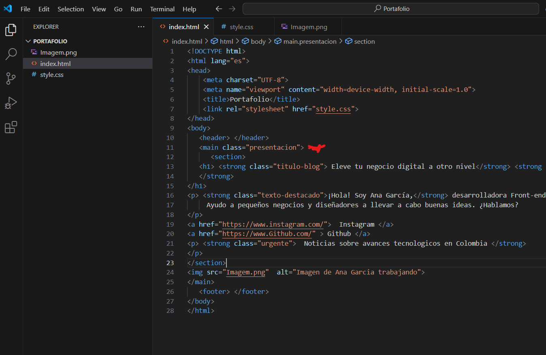This screenshot has height=355, width=546.
Task: Click the charset="UTF-8" attribute on line 4
Action: [x=255, y=80]
